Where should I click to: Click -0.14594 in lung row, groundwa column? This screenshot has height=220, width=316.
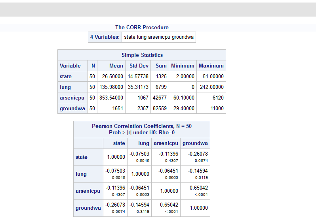(x=198, y=171)
